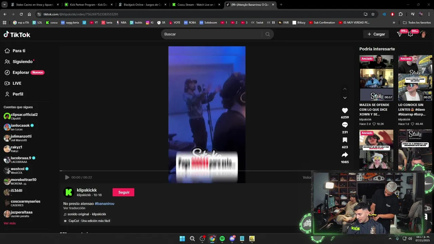This screenshot has height=244, width=434.
Task: Open MAZZA SE OFENDE video thumbnail
Action: pos(376,78)
